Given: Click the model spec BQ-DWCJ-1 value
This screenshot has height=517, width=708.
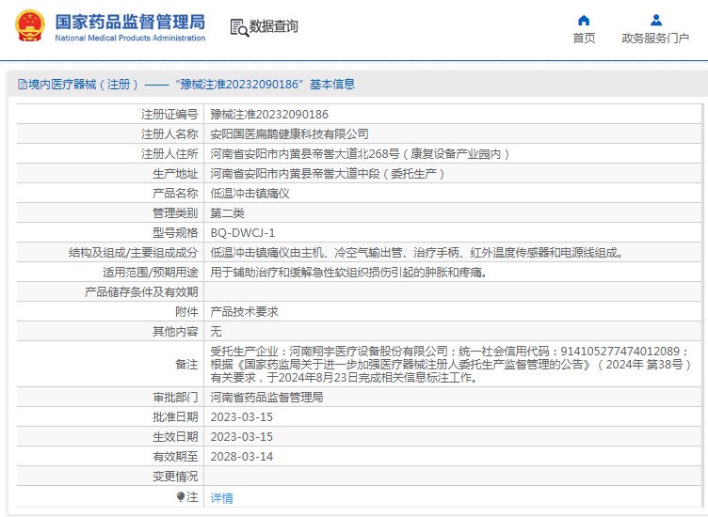Looking at the screenshot, I should tap(242, 232).
